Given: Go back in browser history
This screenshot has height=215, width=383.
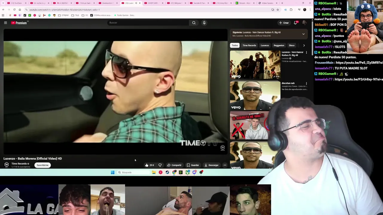Looking at the screenshot, I should tap(3, 10).
